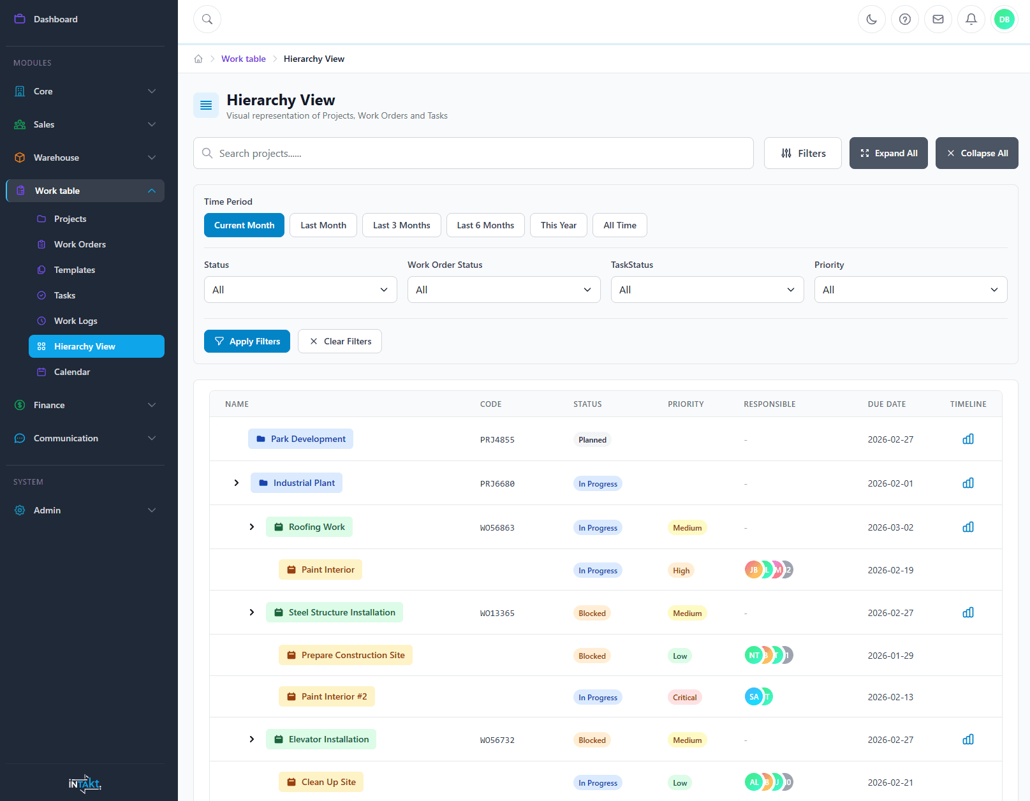
Task: Select the Last 3 Months period
Action: [x=401, y=225]
